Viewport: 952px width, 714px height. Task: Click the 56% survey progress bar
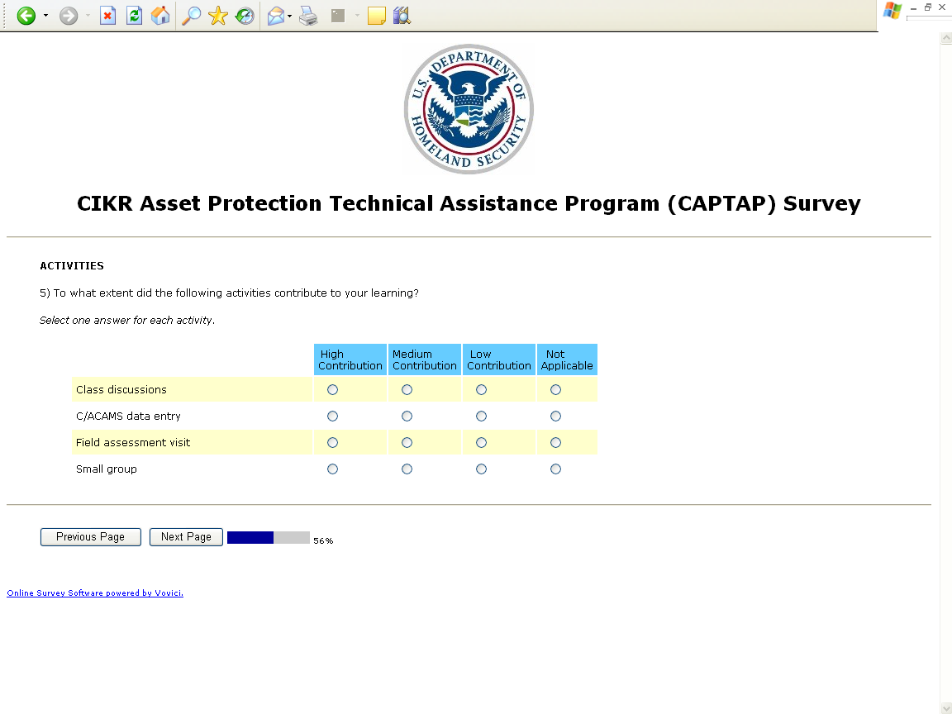pos(268,537)
